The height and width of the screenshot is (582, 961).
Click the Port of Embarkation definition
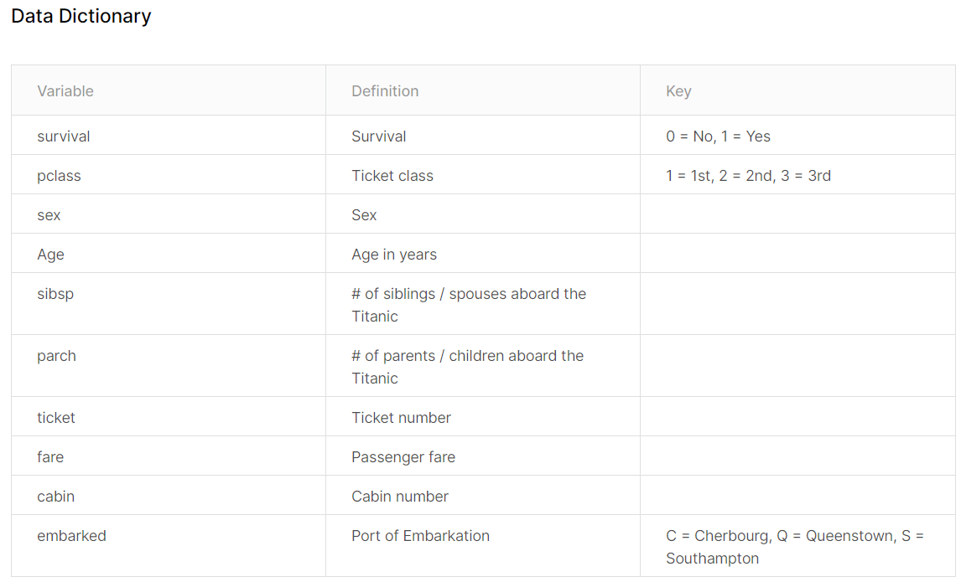click(x=420, y=536)
